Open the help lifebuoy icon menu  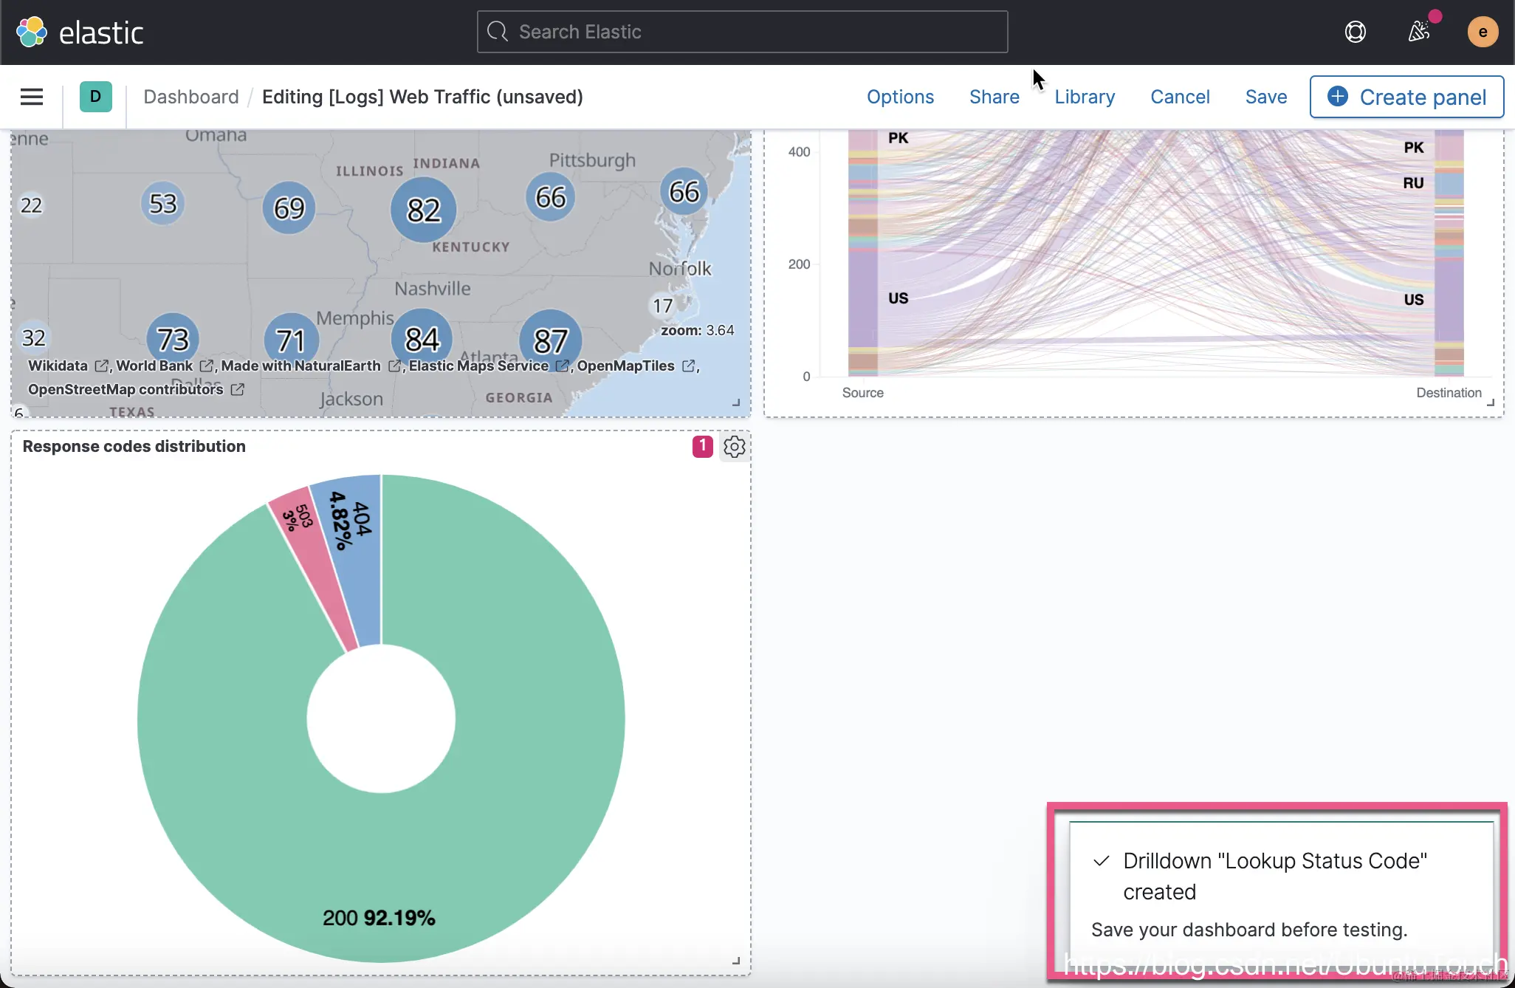(x=1355, y=32)
